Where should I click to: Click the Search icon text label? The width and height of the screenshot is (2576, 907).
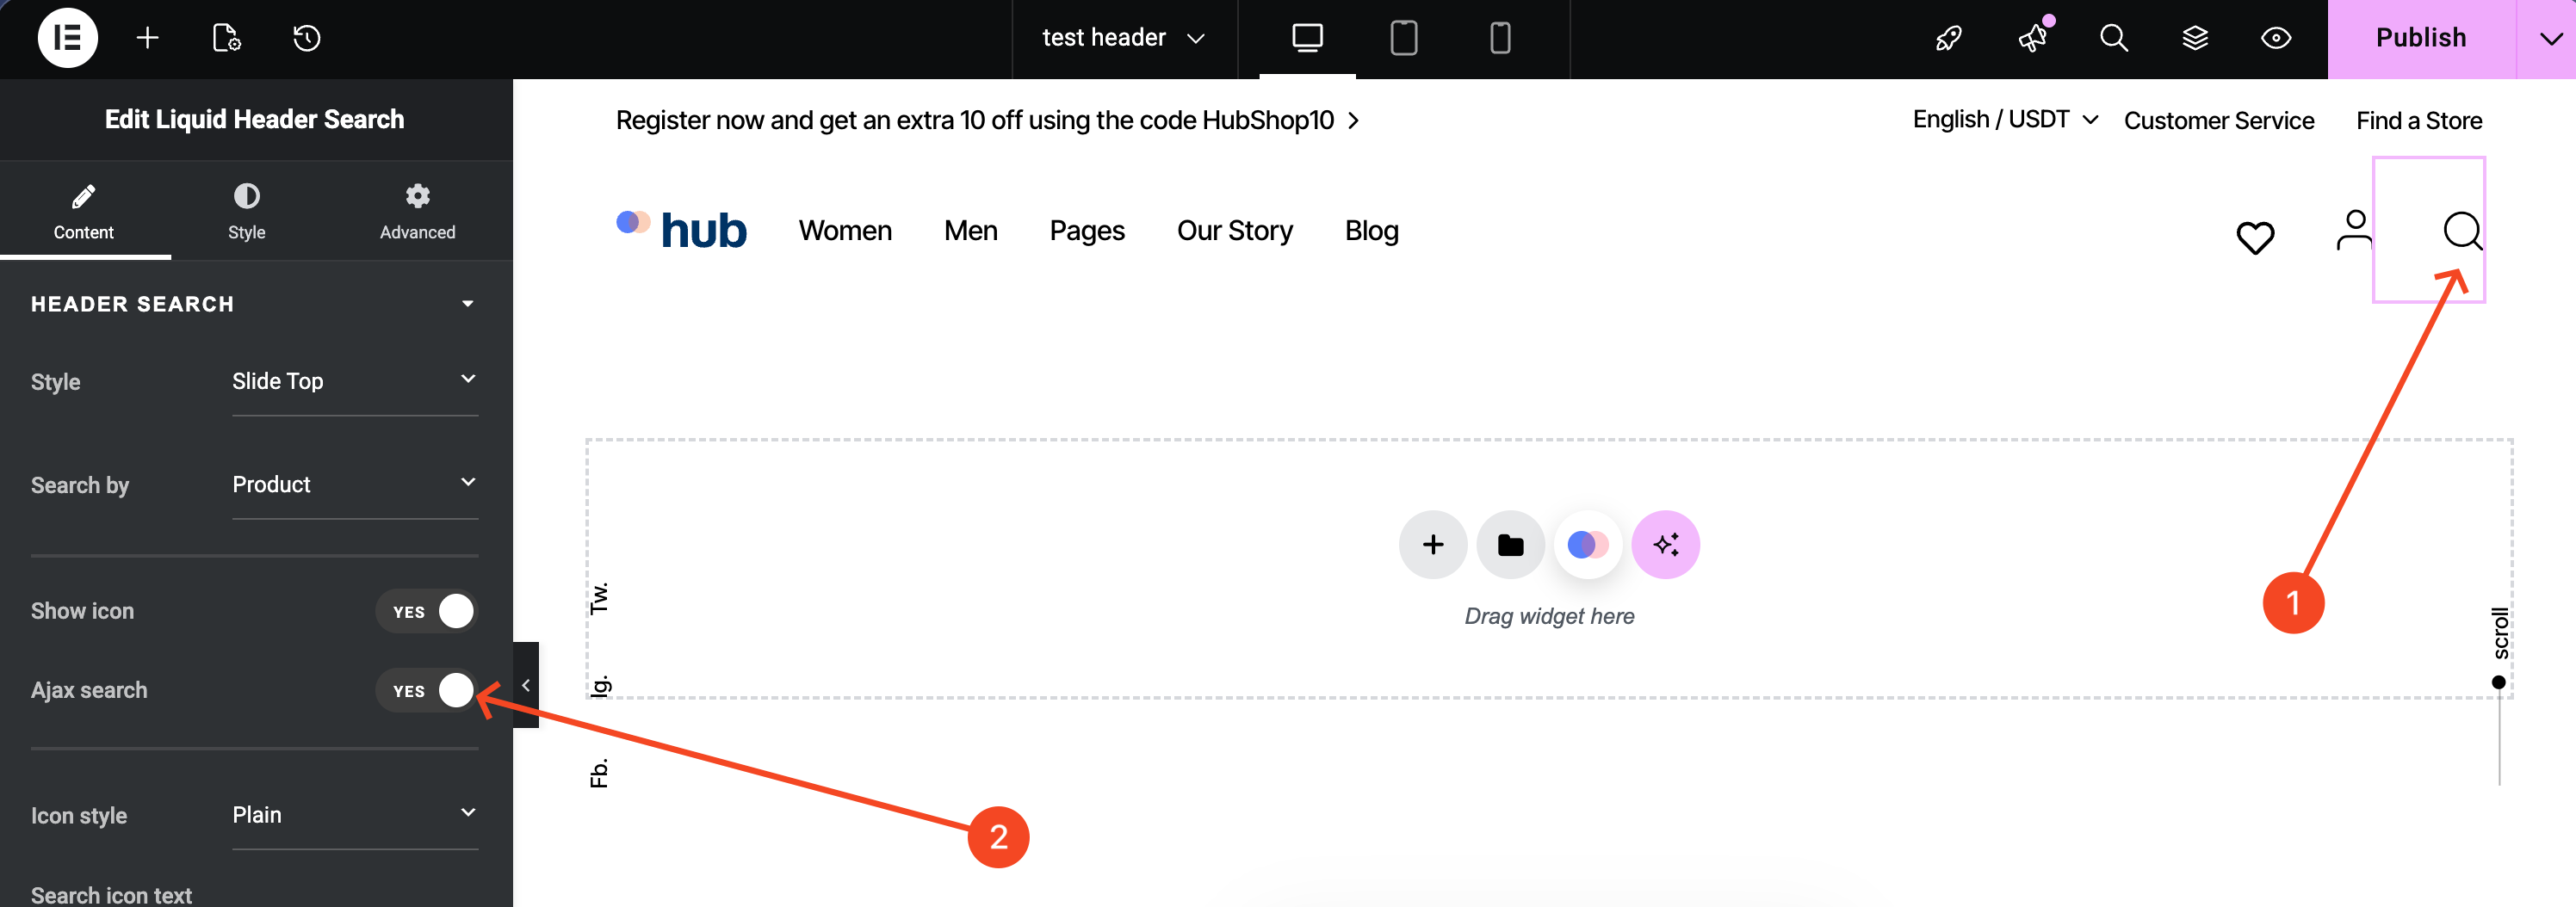(111, 894)
